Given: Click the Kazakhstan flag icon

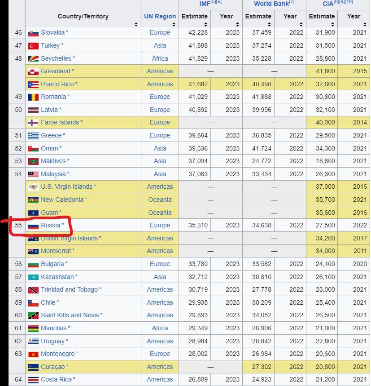Looking at the screenshot, I should (33, 277).
